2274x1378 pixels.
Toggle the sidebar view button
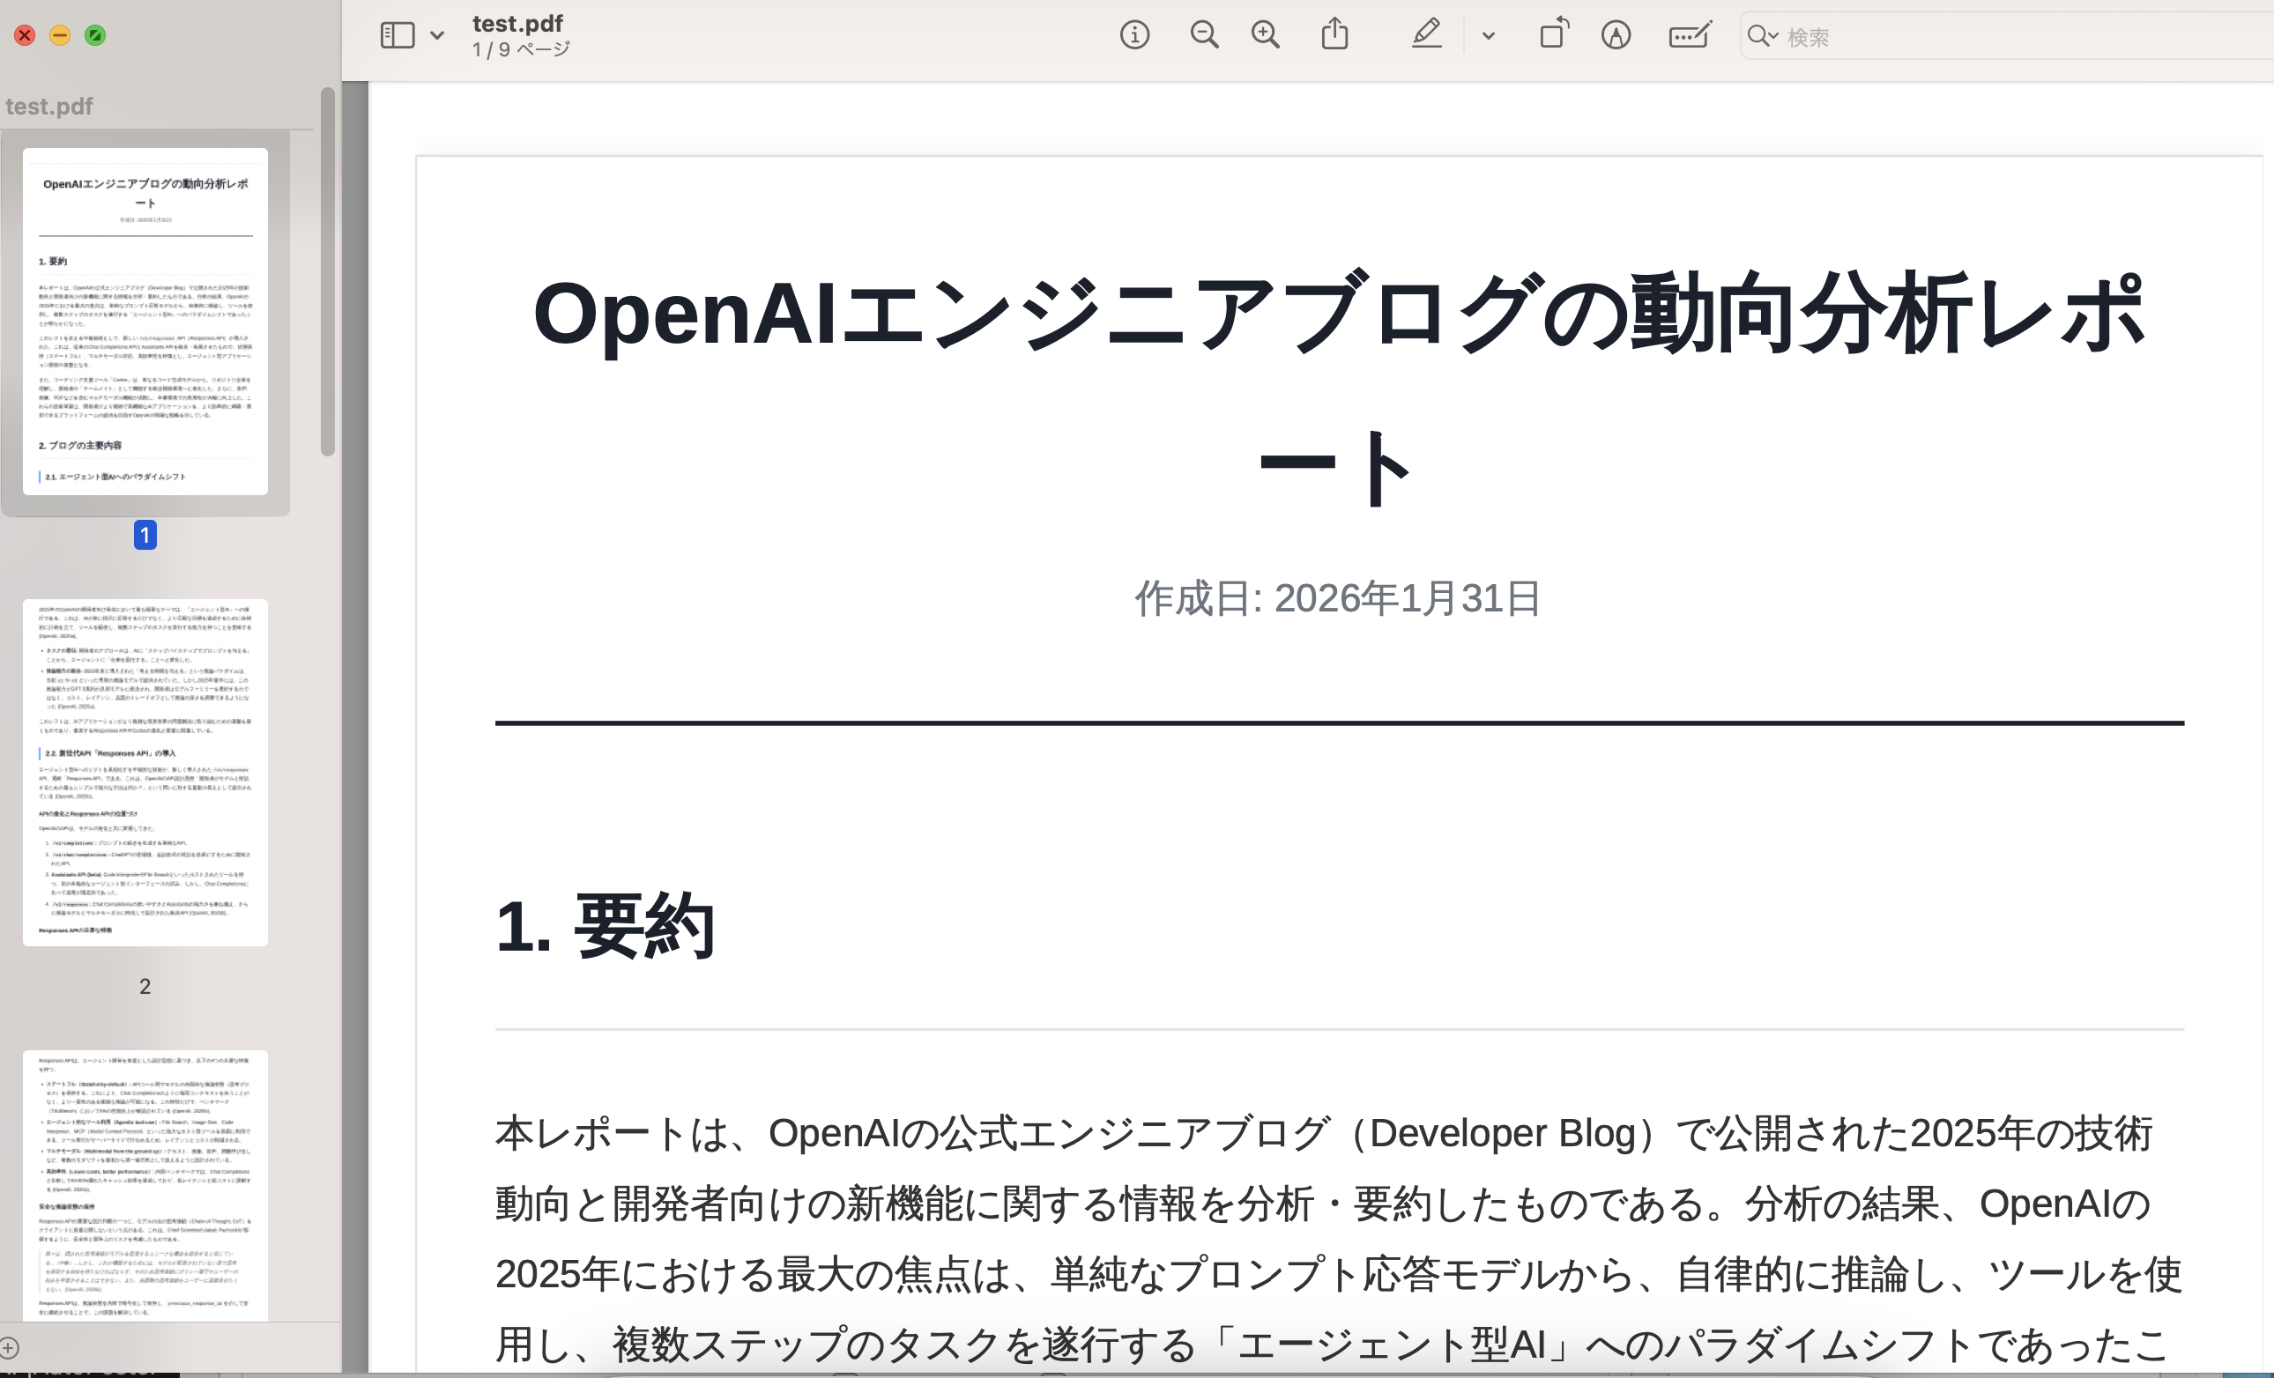click(397, 35)
